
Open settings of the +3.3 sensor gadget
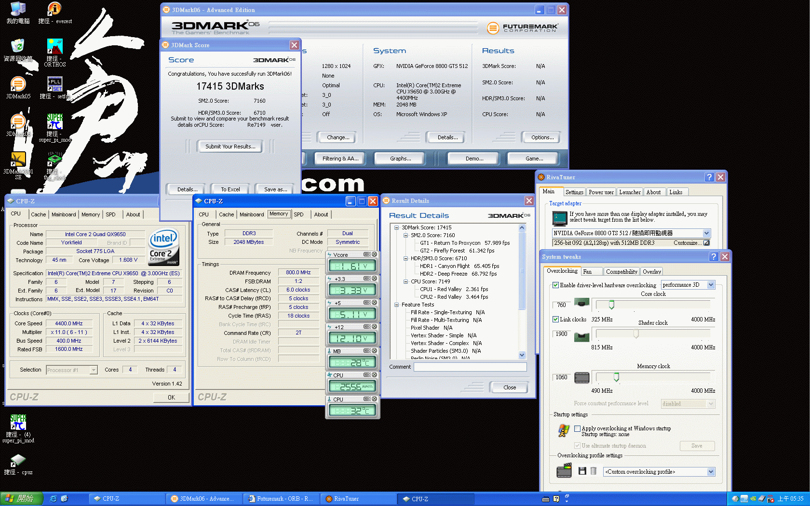click(x=367, y=279)
